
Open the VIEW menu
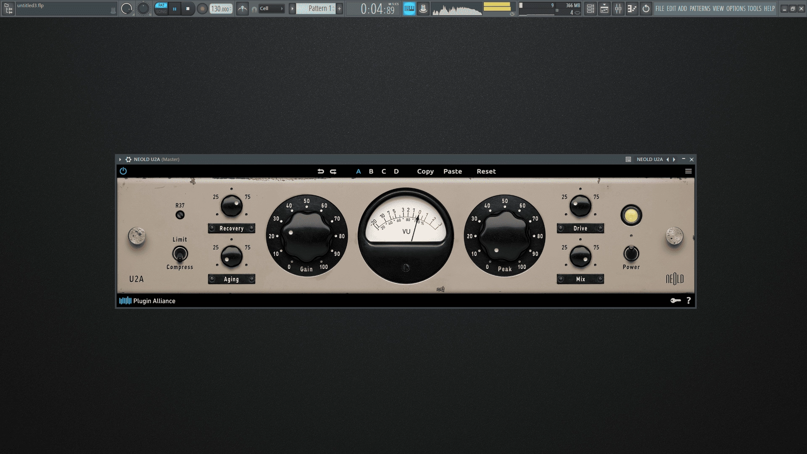(718, 8)
